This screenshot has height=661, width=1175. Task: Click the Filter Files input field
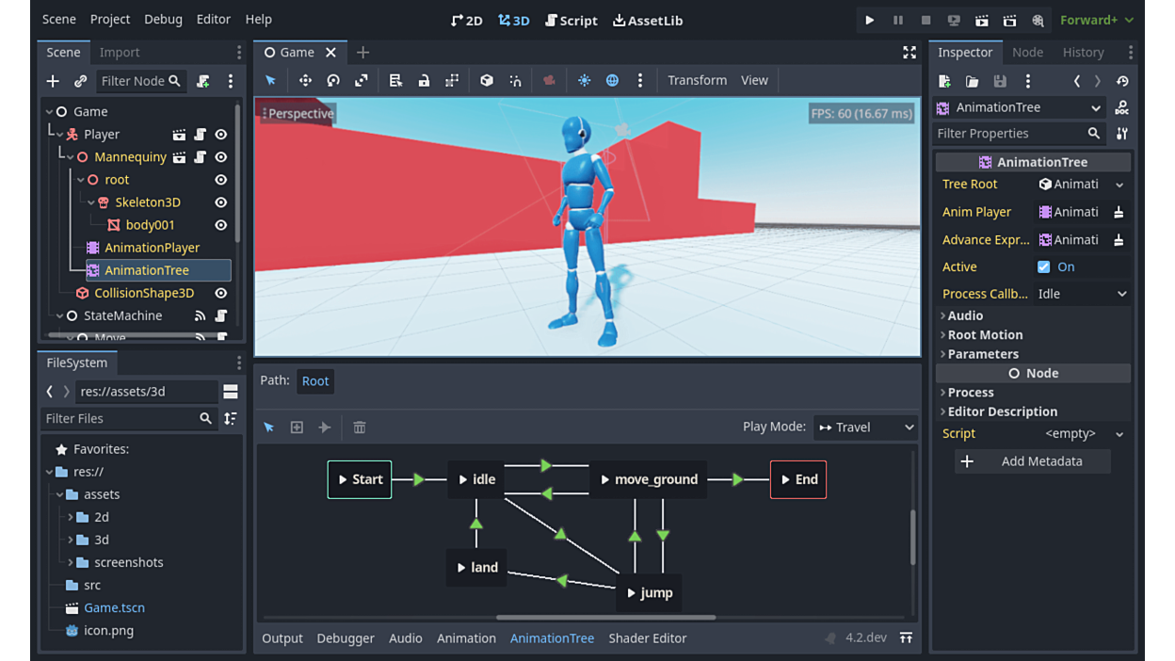[121, 419]
